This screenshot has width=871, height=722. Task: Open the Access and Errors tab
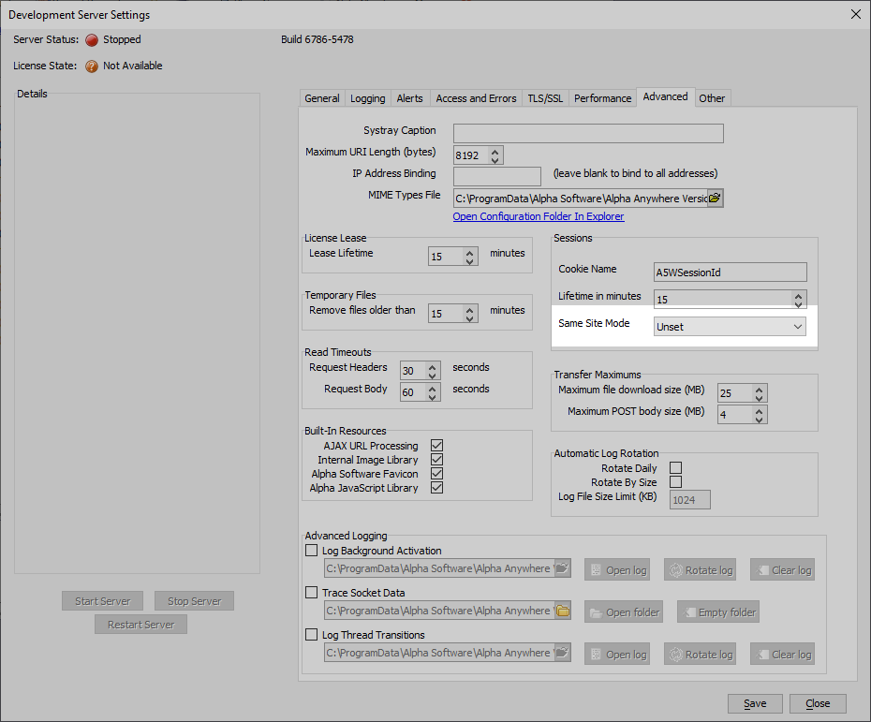(476, 98)
